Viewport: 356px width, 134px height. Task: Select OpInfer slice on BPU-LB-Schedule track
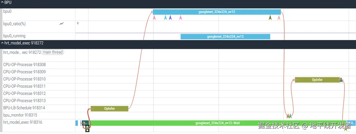point(110,109)
